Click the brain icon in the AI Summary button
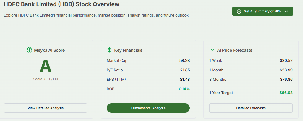Image resolution: width=303 pixels, height=121 pixels. click(239, 11)
